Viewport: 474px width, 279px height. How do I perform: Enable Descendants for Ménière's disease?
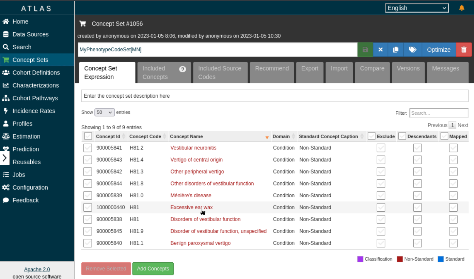click(417, 196)
